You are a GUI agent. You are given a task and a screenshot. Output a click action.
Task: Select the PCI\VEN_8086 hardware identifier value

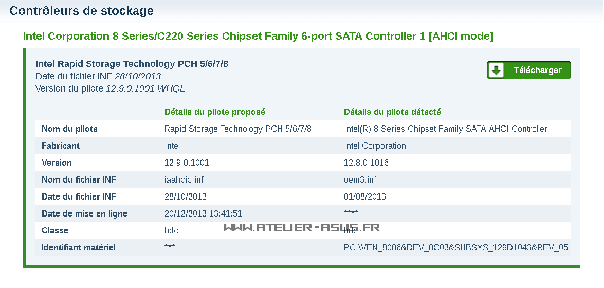(455, 247)
